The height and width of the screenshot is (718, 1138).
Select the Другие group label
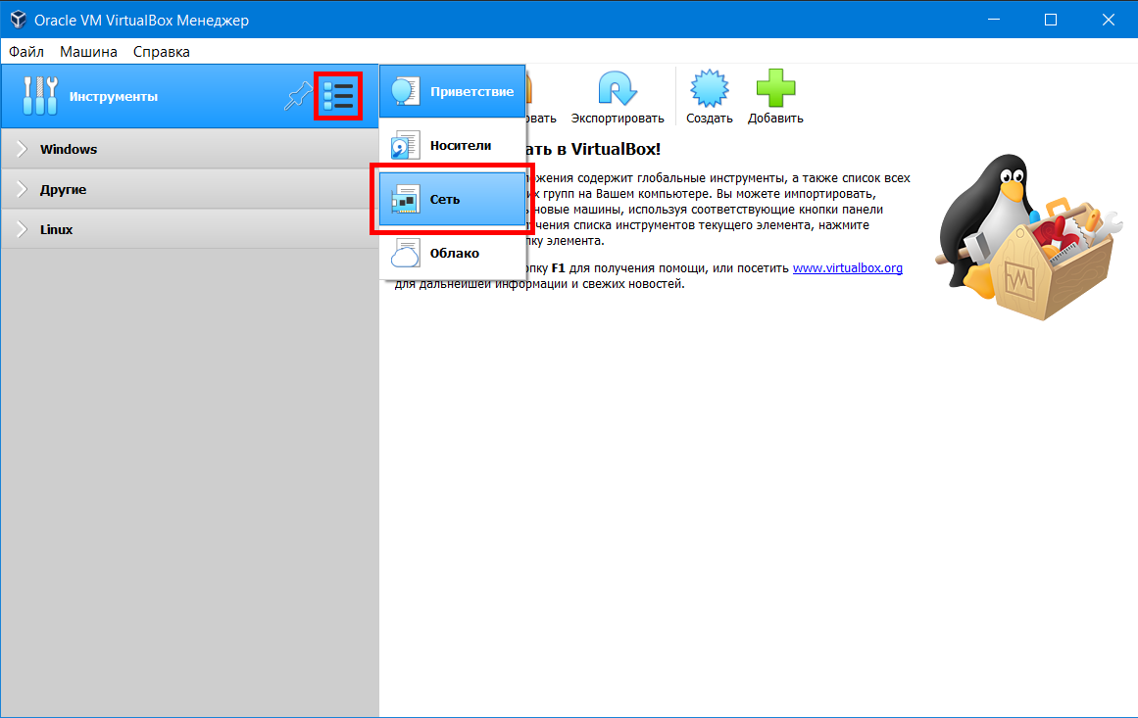(63, 189)
